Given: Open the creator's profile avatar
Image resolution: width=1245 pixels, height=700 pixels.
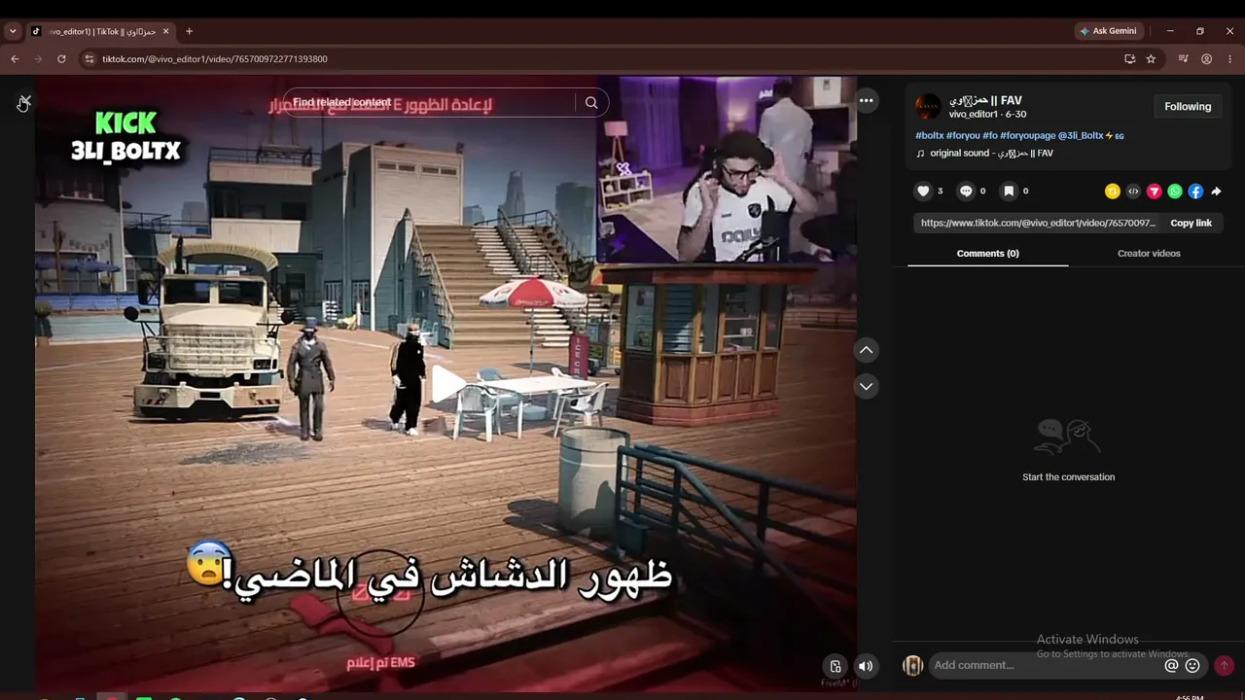Looking at the screenshot, I should pos(928,107).
